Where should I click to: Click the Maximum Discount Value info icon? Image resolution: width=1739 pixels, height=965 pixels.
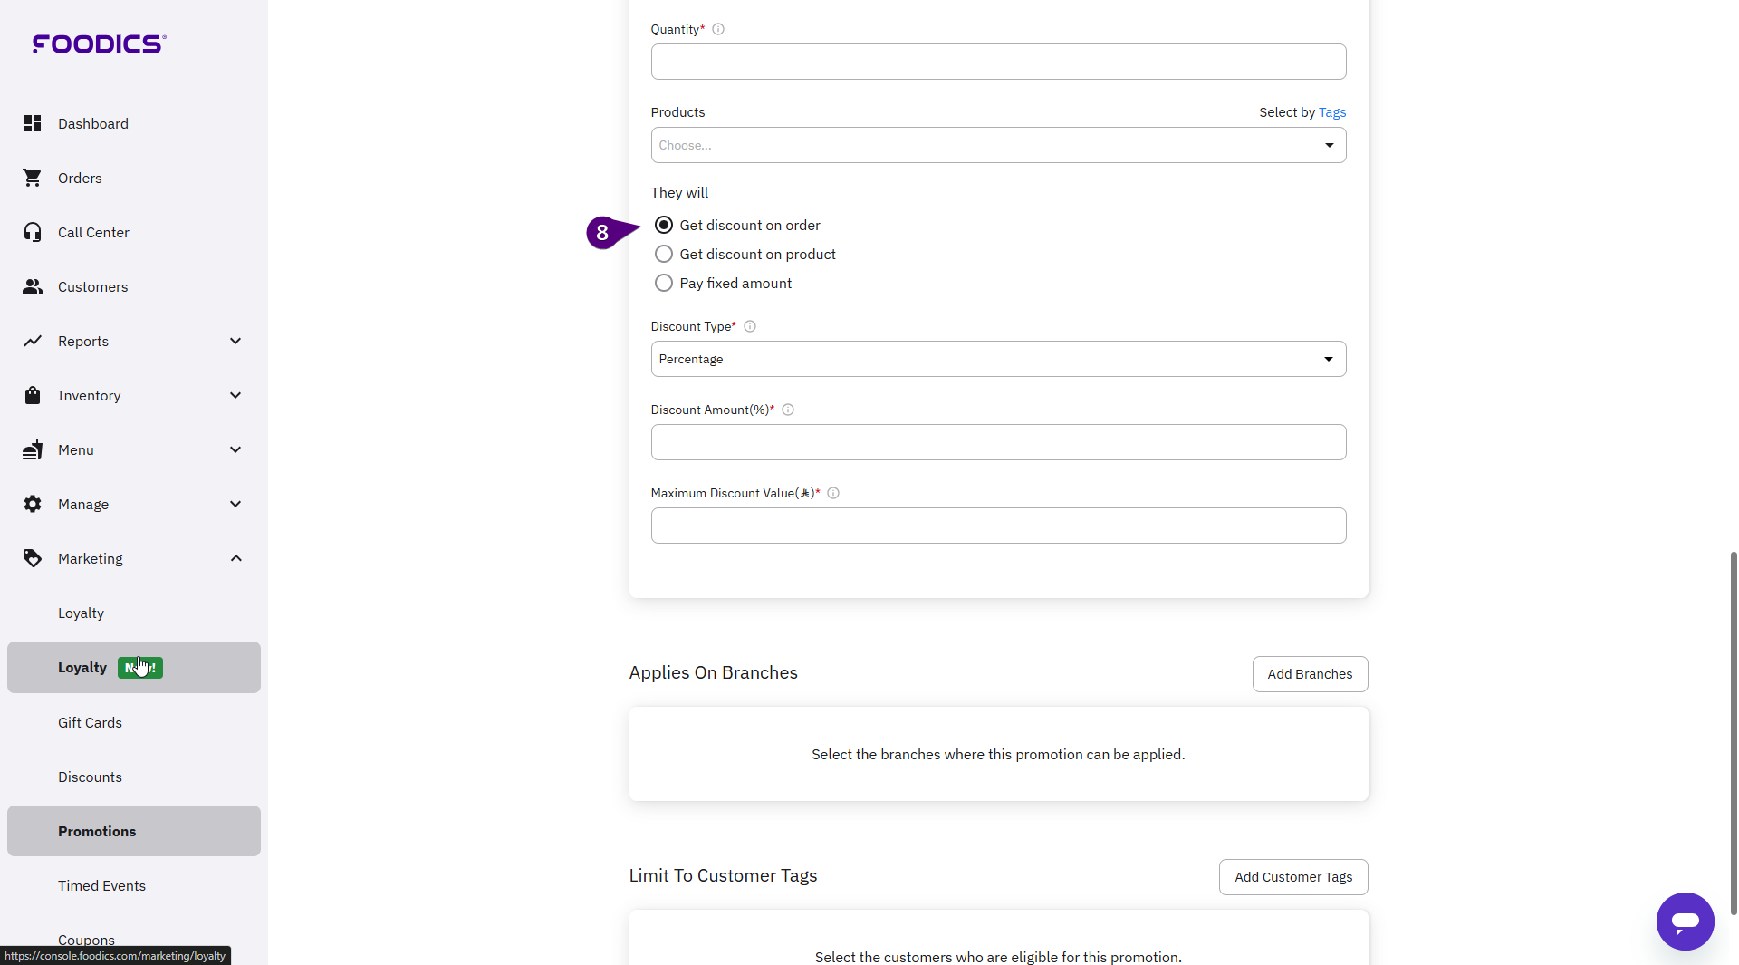pyautogui.click(x=833, y=493)
